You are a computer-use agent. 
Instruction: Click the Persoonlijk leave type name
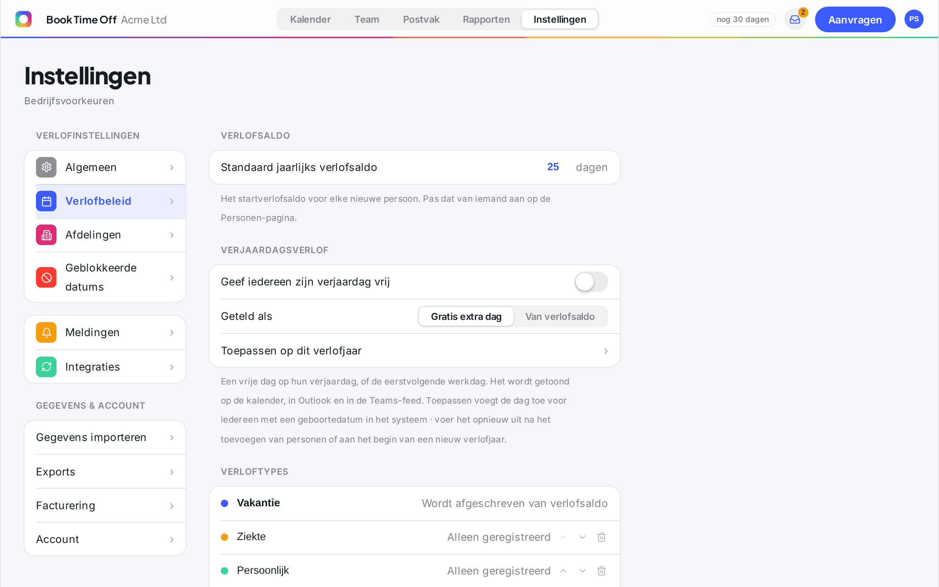263,570
